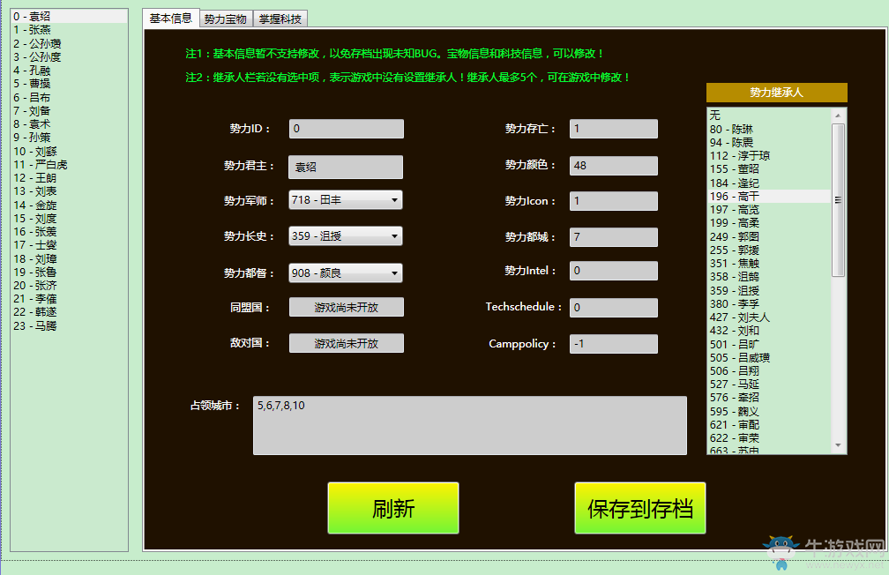Screen dimensions: 889x575
Task: Click the heir list scrollbar thumb
Action: [x=838, y=199]
